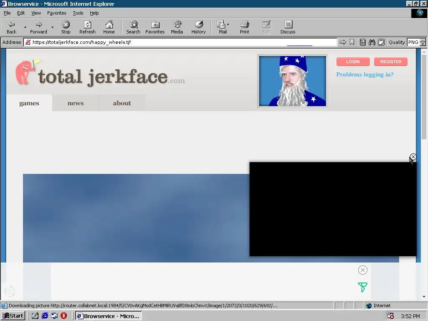Expand the Mail button dropdown arrow
Screen dimensions: 428x321
click(228, 25)
